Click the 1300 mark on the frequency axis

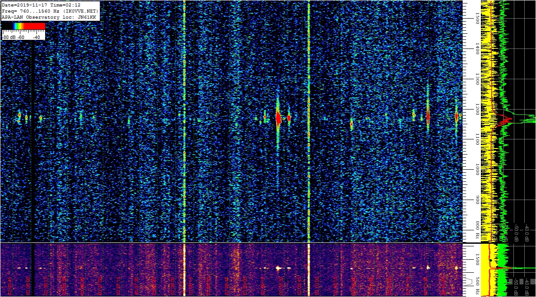[477, 78]
